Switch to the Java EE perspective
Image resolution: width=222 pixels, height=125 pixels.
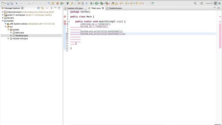tap(209, 3)
